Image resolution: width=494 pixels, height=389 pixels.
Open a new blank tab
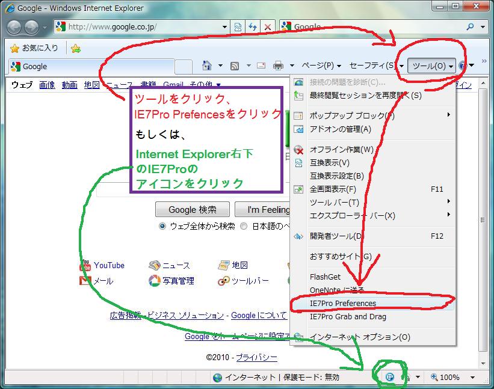pyautogui.click(x=184, y=67)
